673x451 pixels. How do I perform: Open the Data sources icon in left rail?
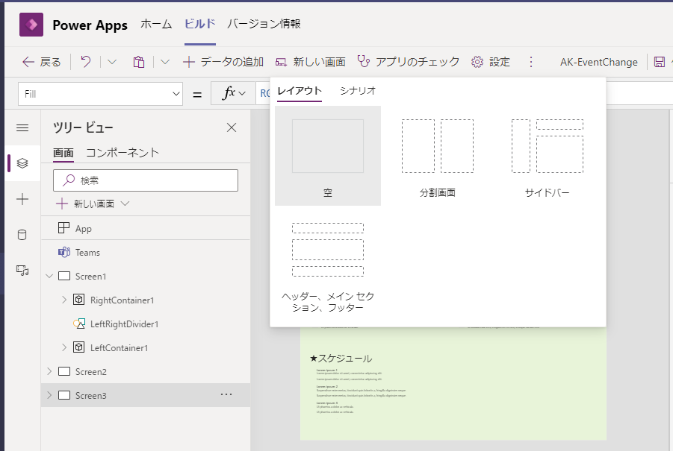click(x=22, y=234)
